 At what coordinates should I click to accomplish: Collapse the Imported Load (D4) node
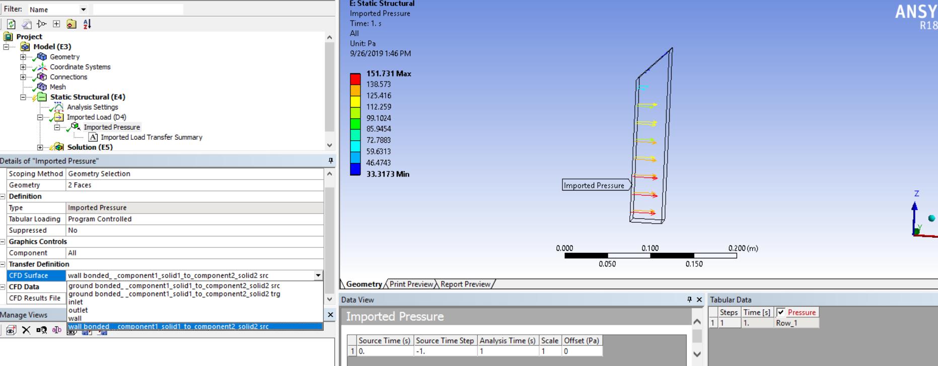tap(40, 117)
